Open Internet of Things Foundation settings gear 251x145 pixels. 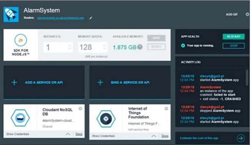(166, 109)
